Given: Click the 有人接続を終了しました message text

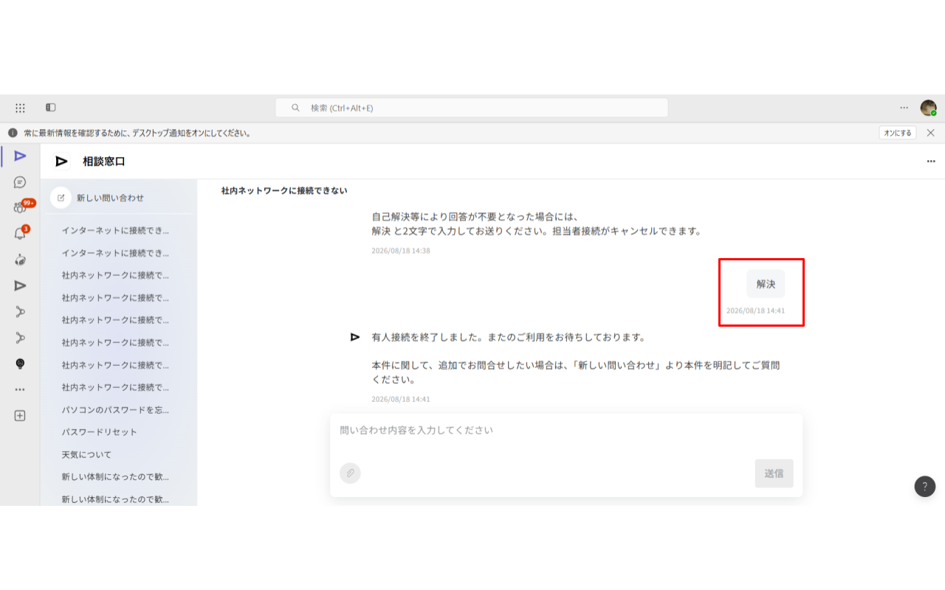Looking at the screenshot, I should click(509, 337).
